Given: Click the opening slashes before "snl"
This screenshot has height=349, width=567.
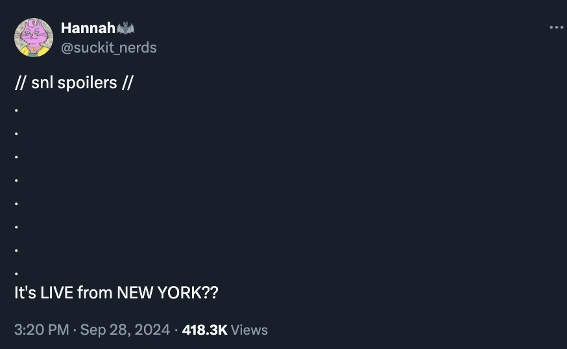Looking at the screenshot, I should coord(20,83).
